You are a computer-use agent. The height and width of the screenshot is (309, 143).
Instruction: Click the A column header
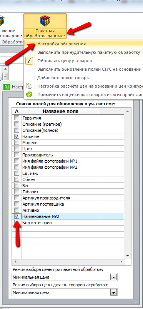(17, 111)
